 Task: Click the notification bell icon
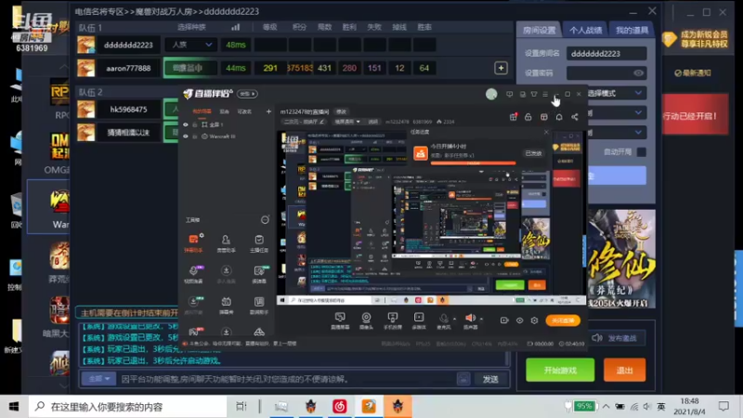tap(559, 117)
